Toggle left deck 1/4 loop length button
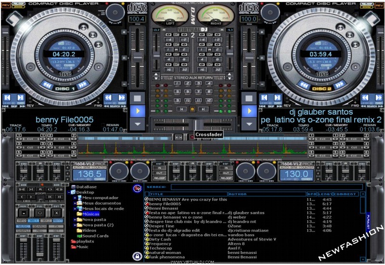Screen dimensions: 385x265 pyautogui.click(x=169, y=40)
